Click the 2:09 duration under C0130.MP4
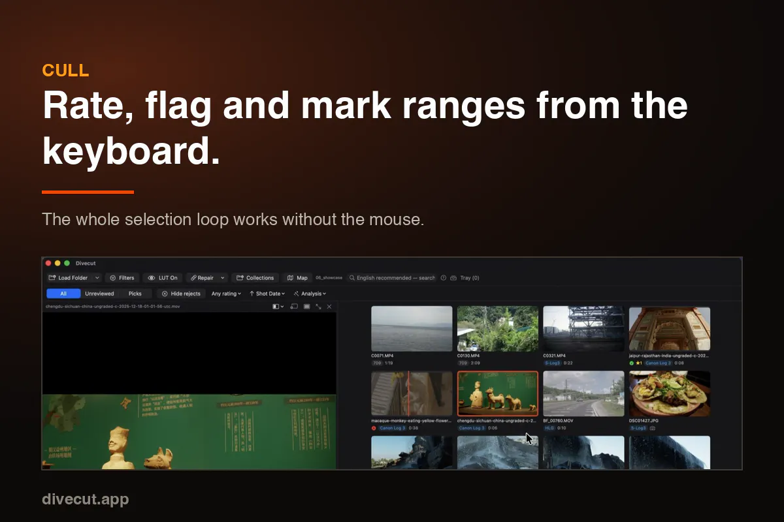This screenshot has width=784, height=522. pos(475,363)
